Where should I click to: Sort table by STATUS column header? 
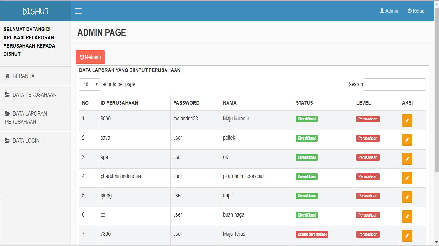point(304,103)
